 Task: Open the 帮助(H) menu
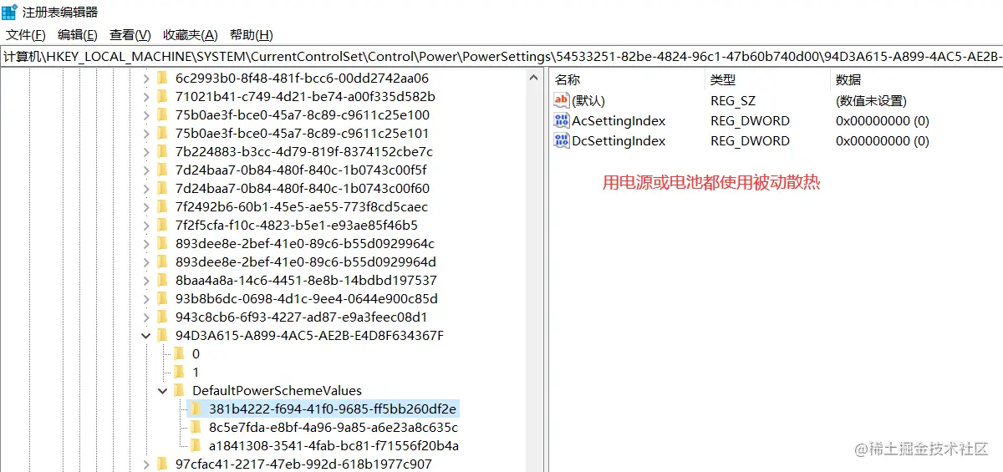coord(252,35)
